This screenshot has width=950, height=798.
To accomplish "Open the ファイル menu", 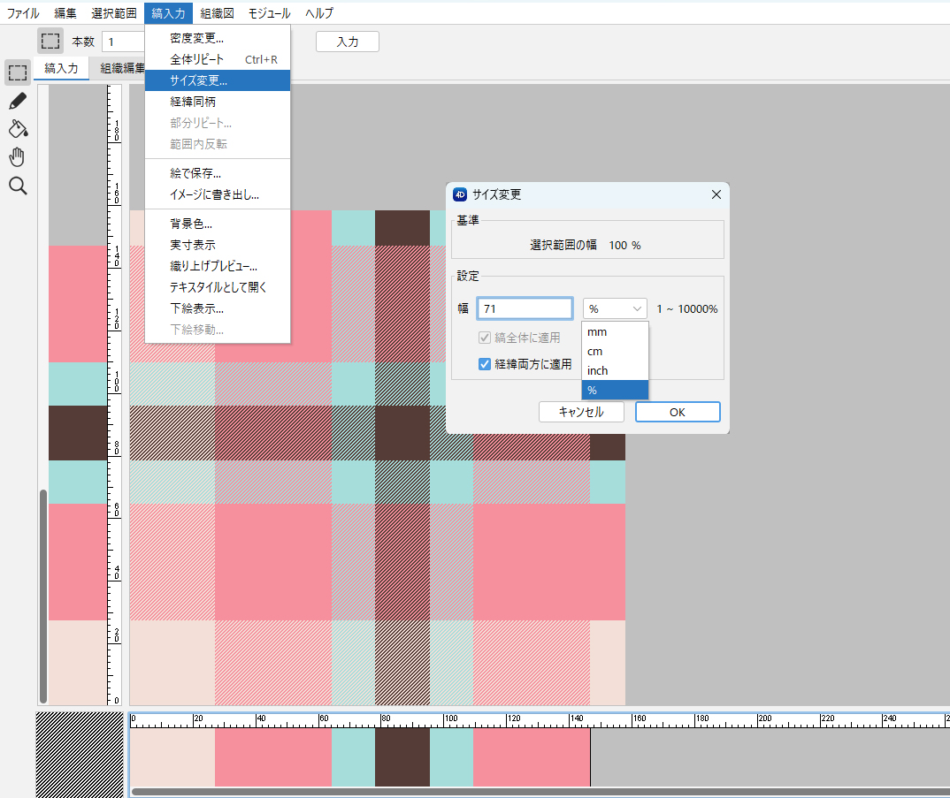I will tap(23, 13).
